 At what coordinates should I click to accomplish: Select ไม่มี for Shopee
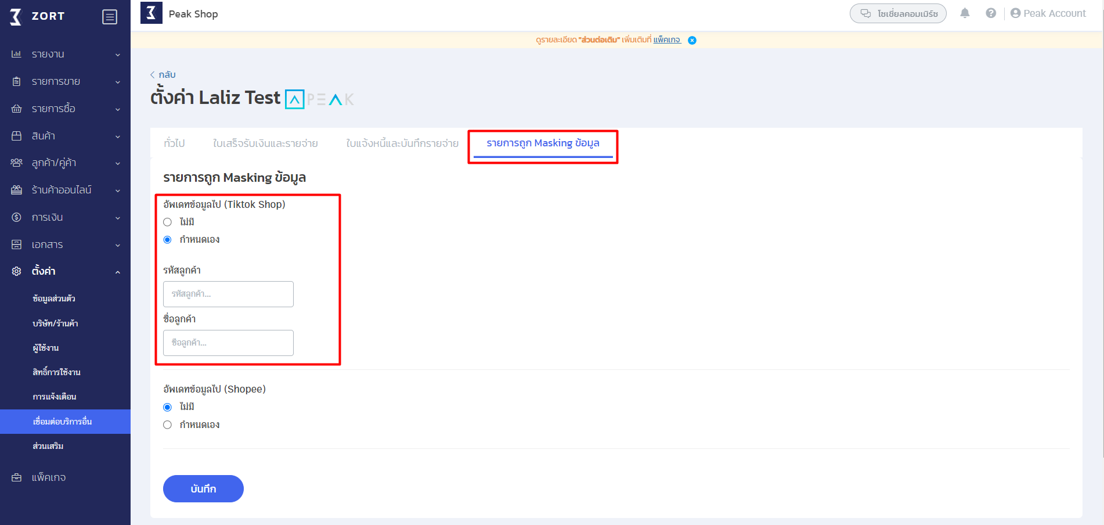(x=167, y=407)
